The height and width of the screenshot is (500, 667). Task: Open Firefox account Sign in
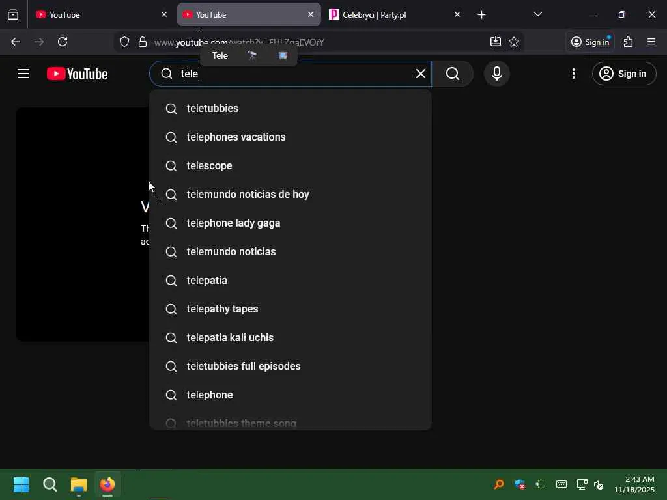tap(590, 42)
